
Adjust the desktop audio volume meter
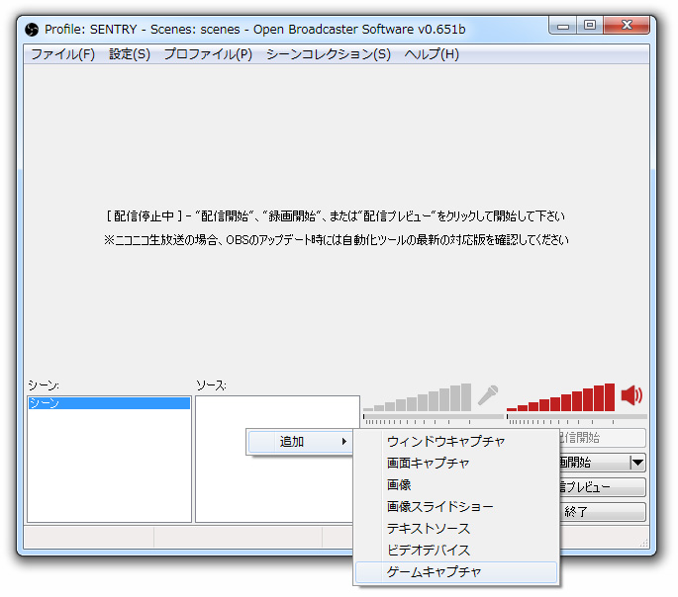577,416
